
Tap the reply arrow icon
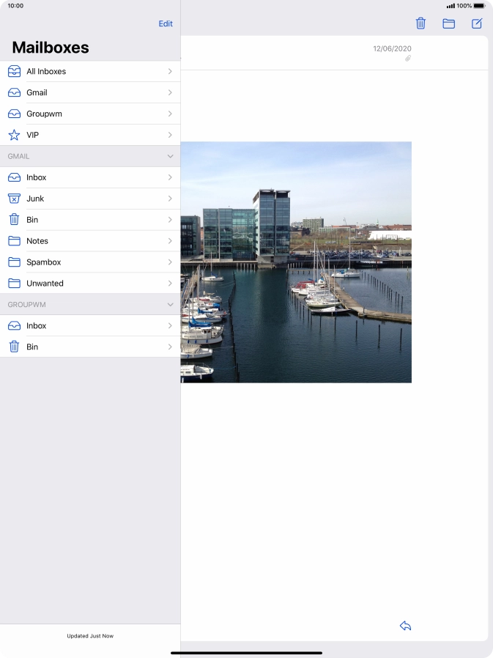(x=405, y=626)
